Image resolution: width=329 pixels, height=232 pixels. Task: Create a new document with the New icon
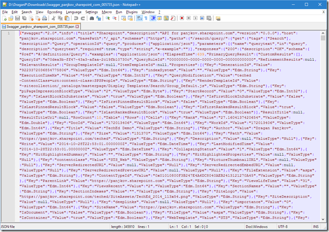(x=5, y=18)
